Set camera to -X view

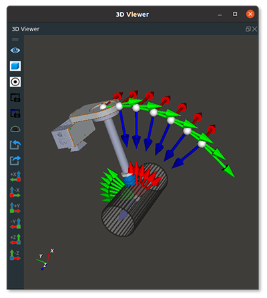click(15, 192)
